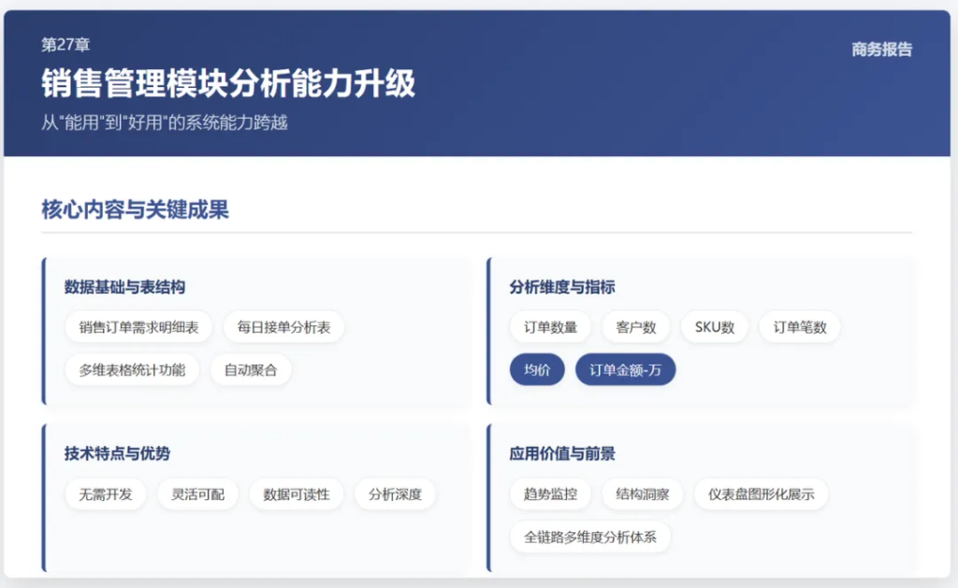Click the 订单数量 pill
The image size is (958, 588).
[550, 327]
